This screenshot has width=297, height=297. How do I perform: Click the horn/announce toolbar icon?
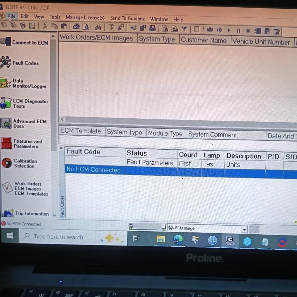(133, 28)
